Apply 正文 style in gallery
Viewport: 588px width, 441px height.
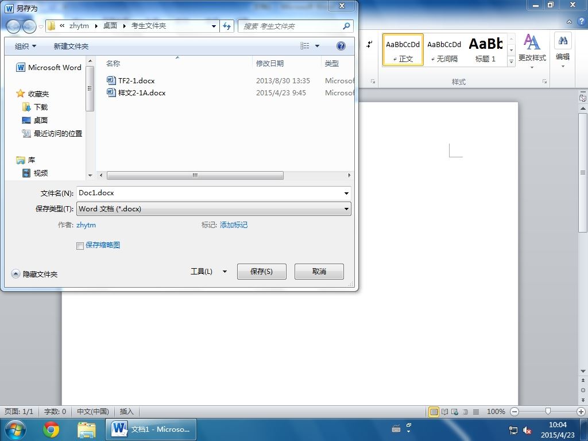point(403,51)
